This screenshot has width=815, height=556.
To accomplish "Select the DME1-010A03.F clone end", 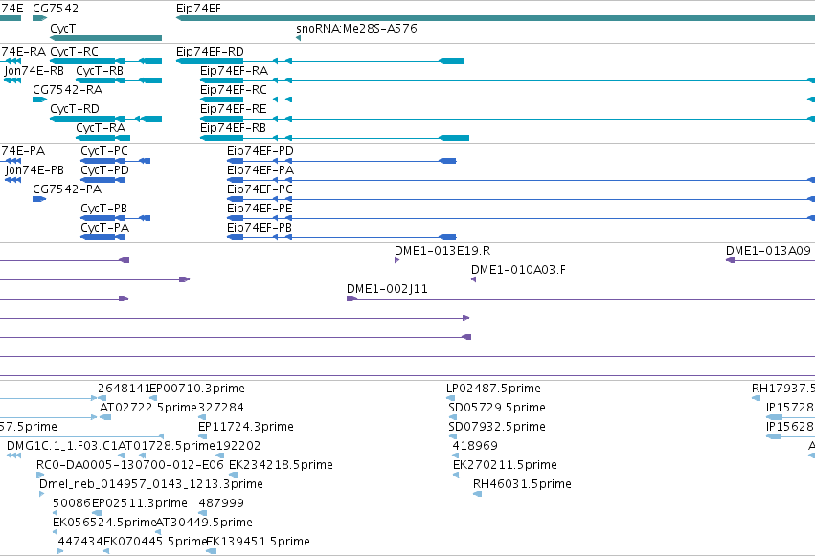I will click(473, 279).
